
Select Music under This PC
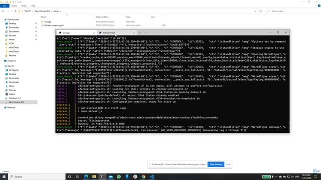coord(12,86)
